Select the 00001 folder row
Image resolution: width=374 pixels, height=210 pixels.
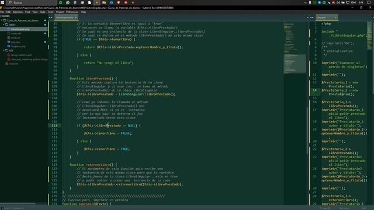point(23,24)
